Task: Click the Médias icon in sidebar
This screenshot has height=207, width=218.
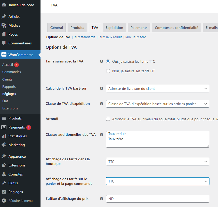Action: click(x=4, y=25)
